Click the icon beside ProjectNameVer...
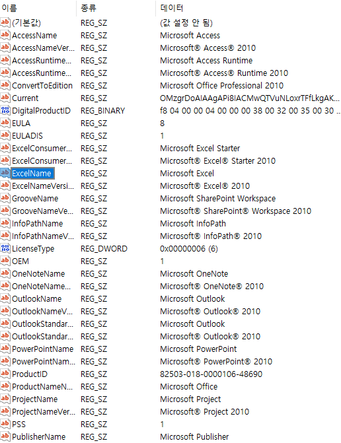This screenshot has width=341, height=443. [5, 411]
